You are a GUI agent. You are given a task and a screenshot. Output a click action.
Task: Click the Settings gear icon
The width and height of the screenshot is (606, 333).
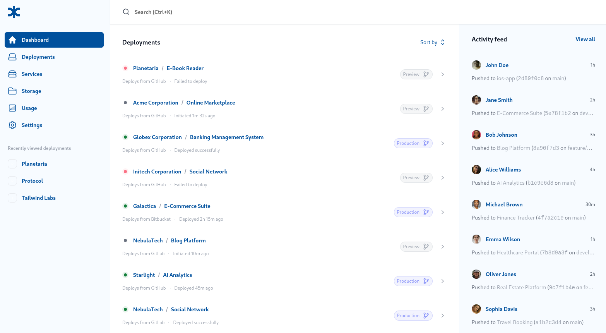(x=12, y=125)
